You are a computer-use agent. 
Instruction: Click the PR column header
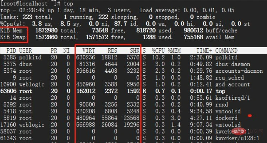(x=54, y=50)
